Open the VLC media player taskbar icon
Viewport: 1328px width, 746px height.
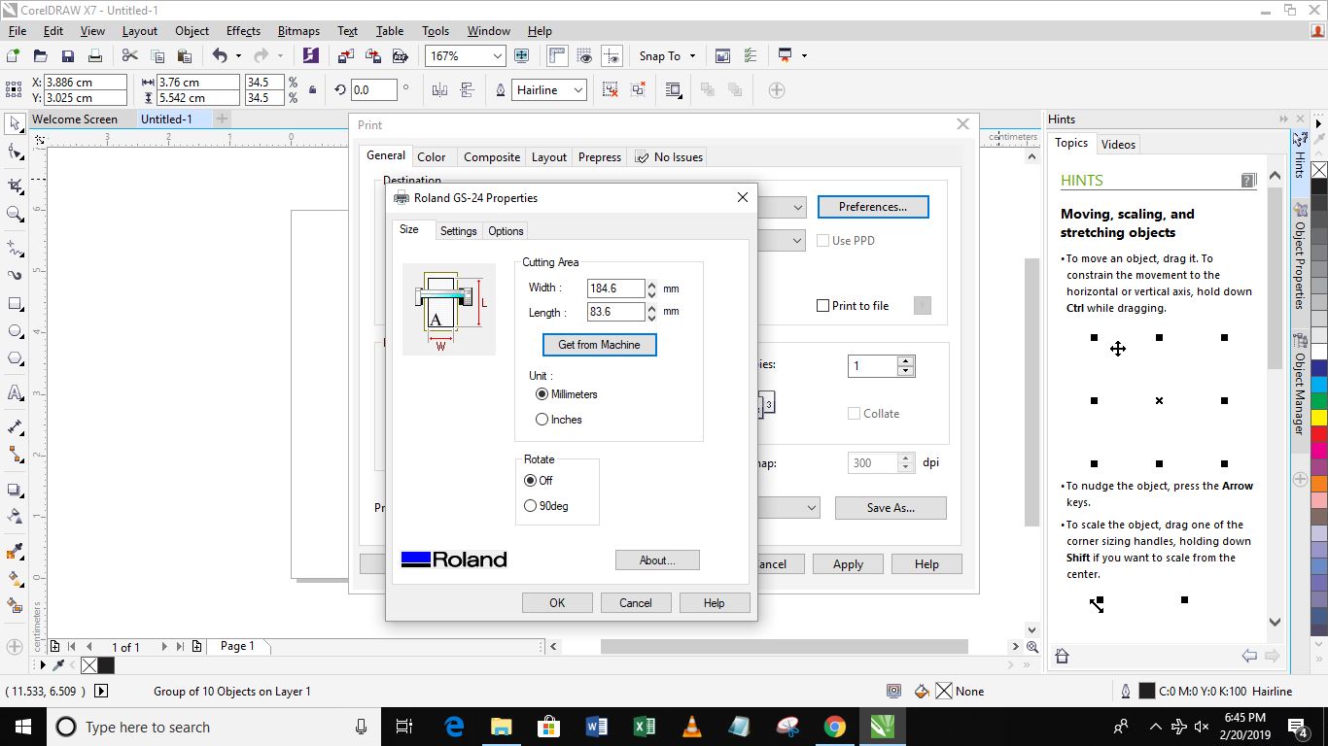pos(691,727)
